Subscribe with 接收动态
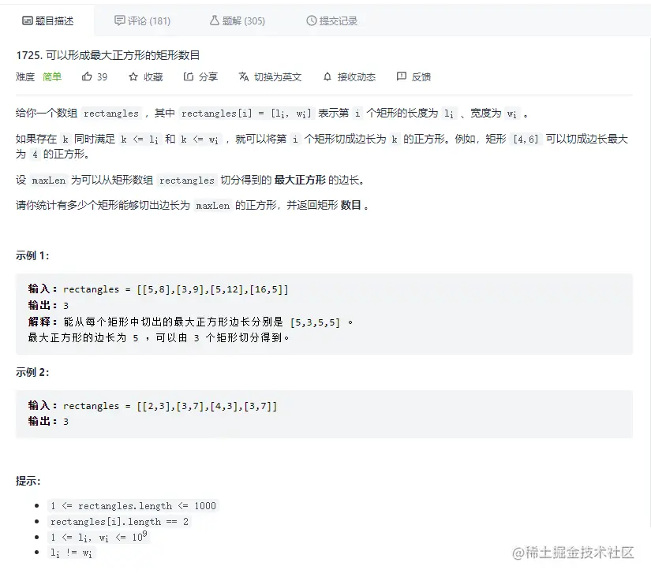This screenshot has height=577, width=651. (x=356, y=77)
